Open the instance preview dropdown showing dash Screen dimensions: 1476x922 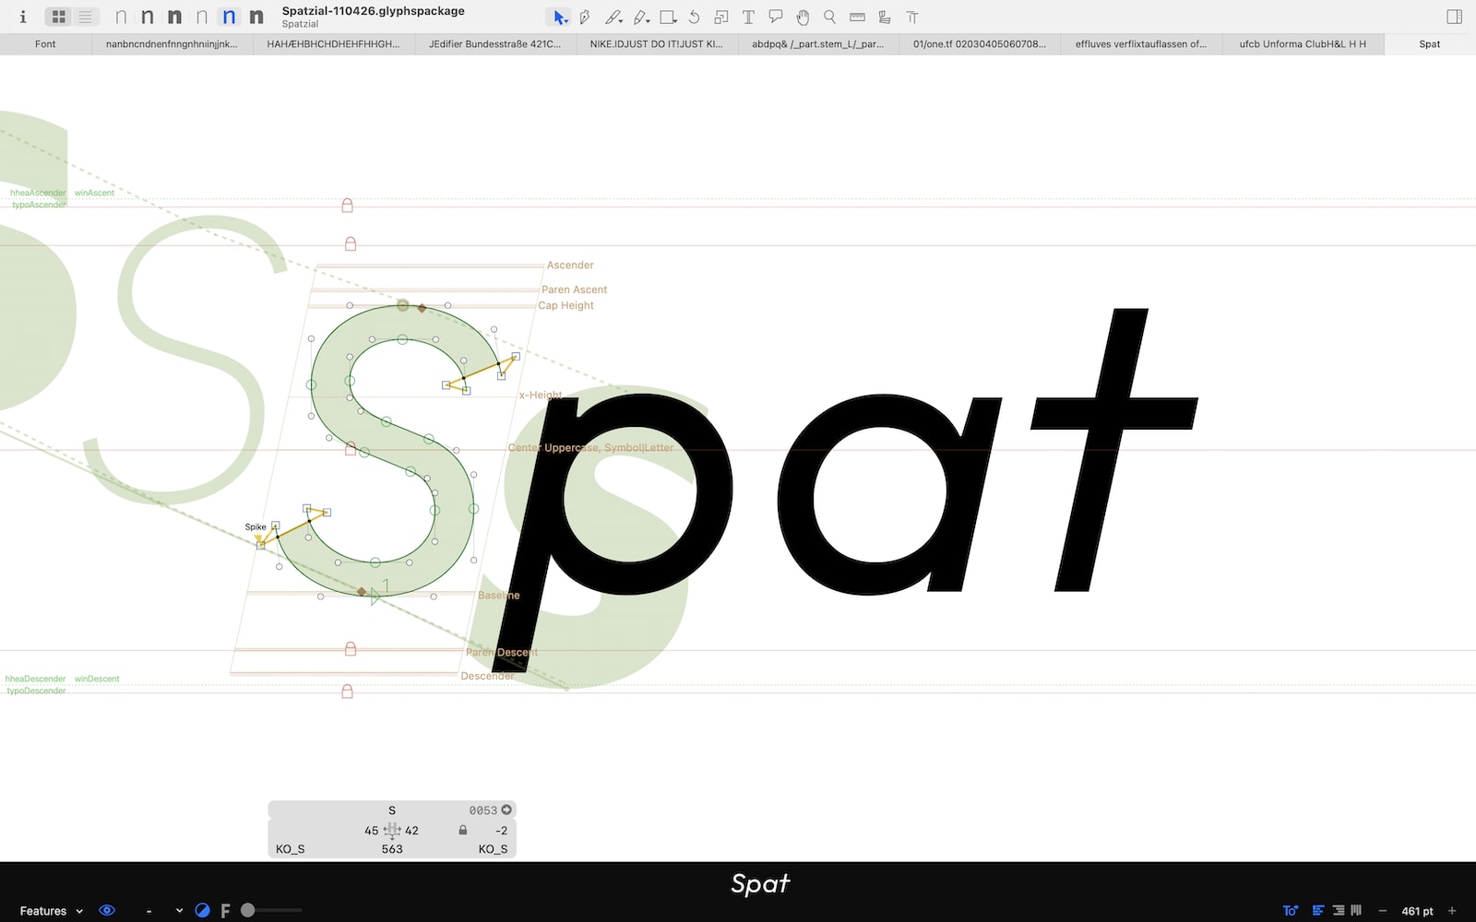pyautogui.click(x=164, y=911)
